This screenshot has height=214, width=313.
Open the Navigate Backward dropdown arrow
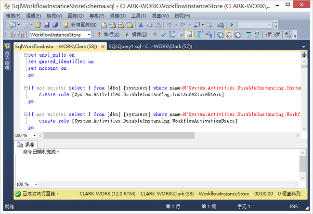point(203,25)
